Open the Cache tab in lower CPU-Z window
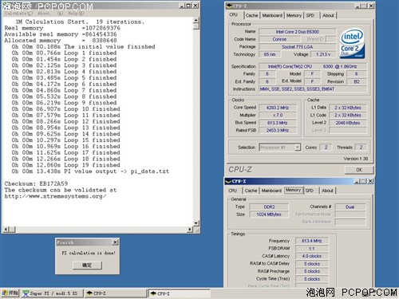 [x=251, y=191]
